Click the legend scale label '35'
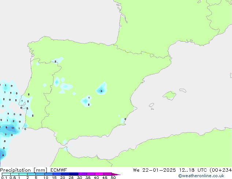 point(88,178)
